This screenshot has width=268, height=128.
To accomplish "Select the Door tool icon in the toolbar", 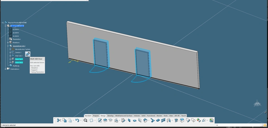I will coord(169,120).
